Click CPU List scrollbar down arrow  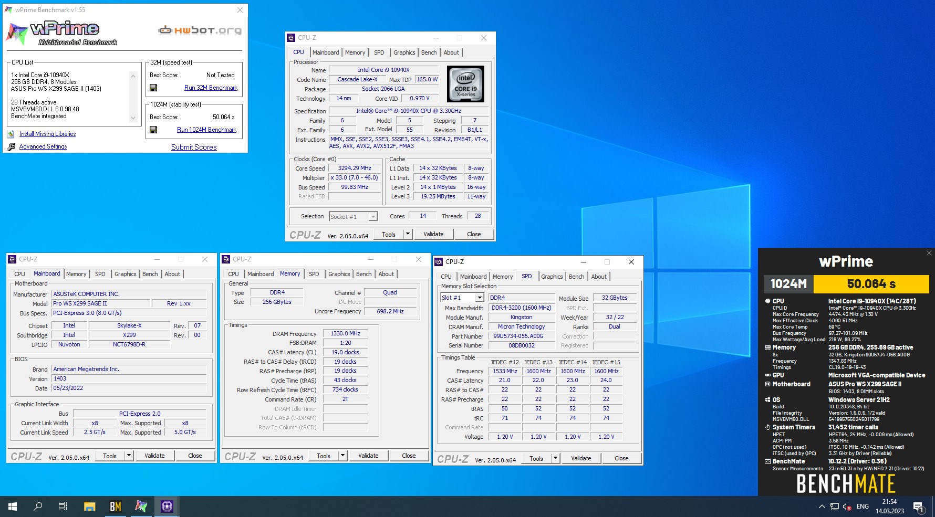coord(133,119)
